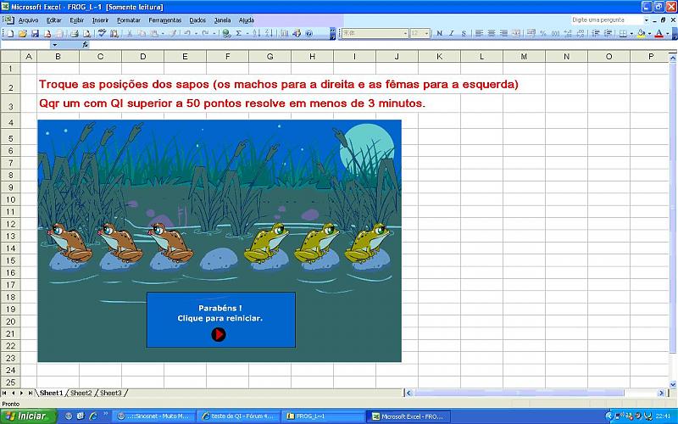Viewport: 678px width, 424px height.
Task: Align cell text to the left
Action: pos(479,33)
